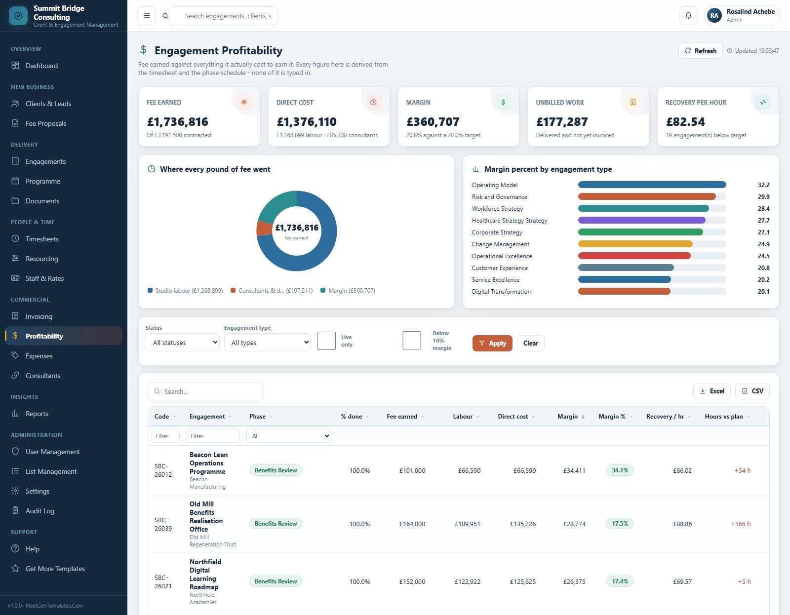Sort by the Fee earned column header
This screenshot has height=615, width=790.
pyautogui.click(x=405, y=417)
